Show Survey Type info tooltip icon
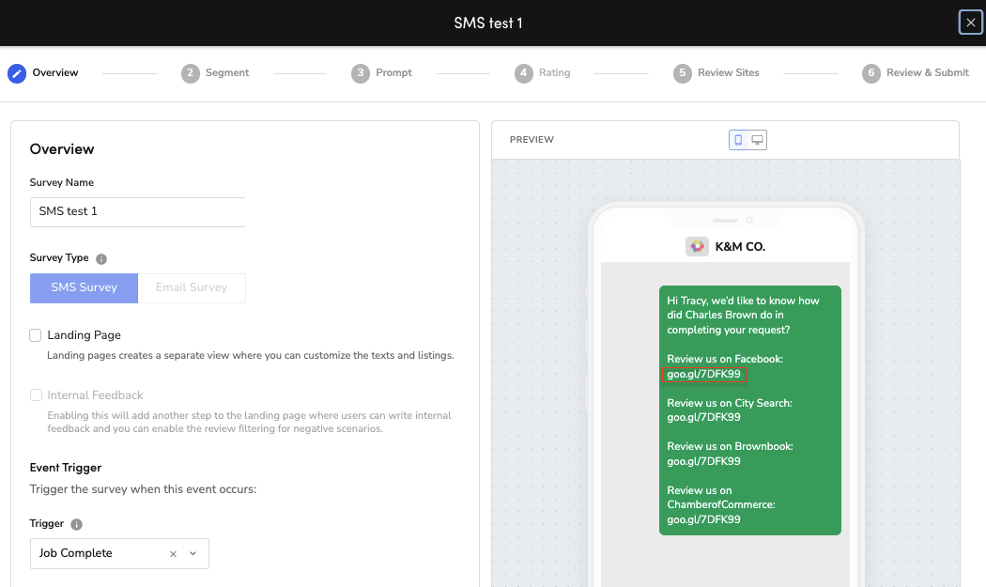Image resolution: width=986 pixels, height=587 pixels. (101, 258)
